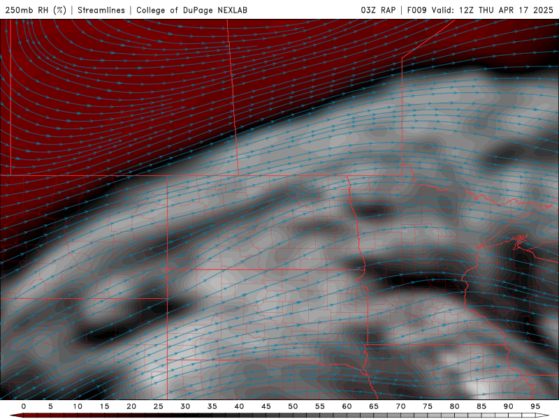Click the '60' label on the color scale
This screenshot has height=419, width=559.
[347, 406]
